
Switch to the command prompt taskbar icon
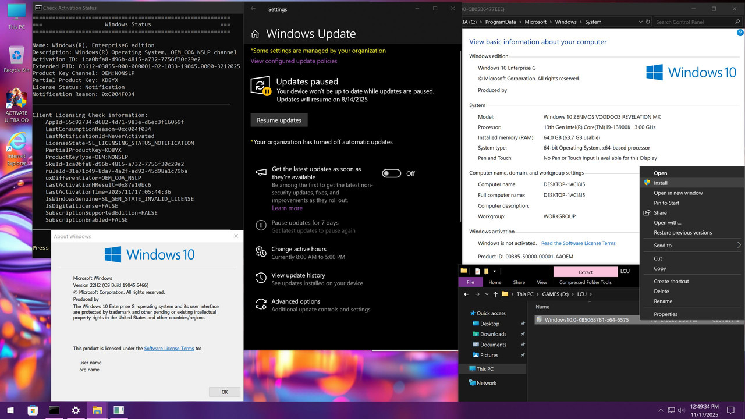(x=54, y=410)
